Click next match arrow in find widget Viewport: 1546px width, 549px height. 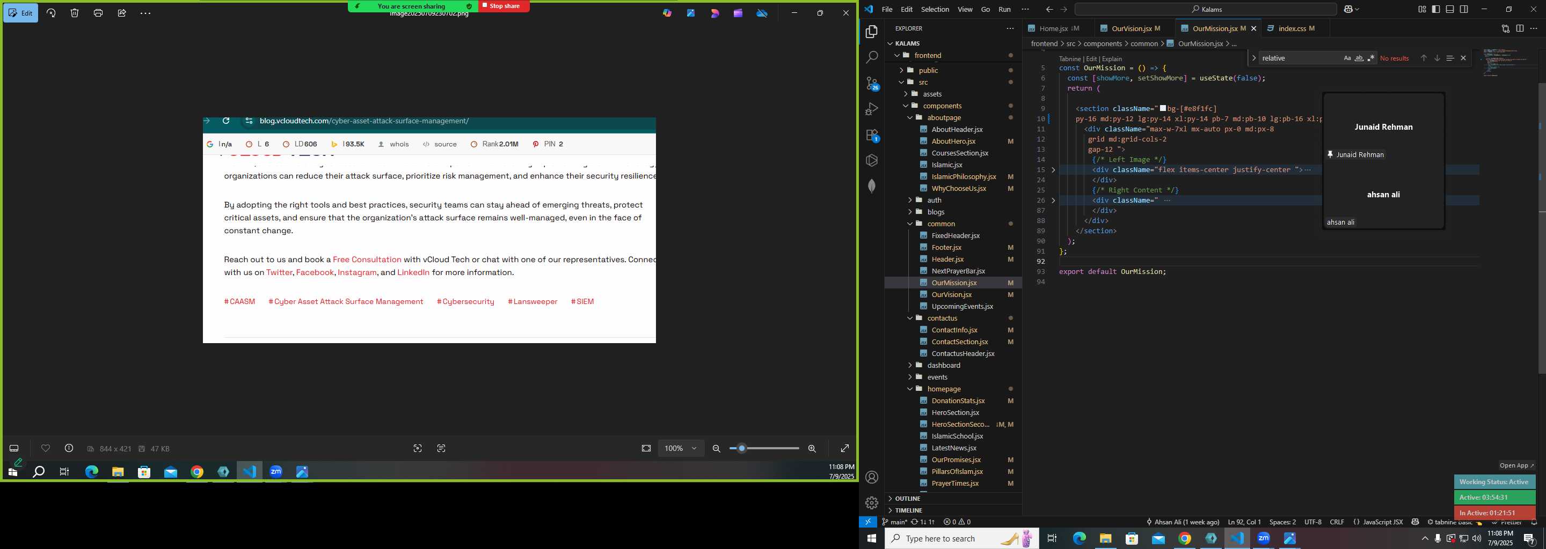tap(1437, 58)
